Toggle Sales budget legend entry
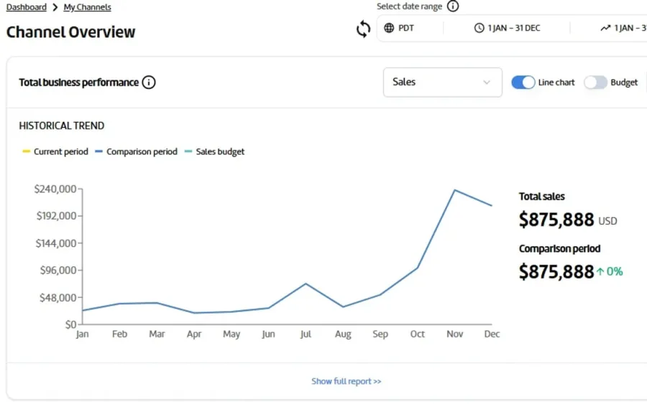Viewport: 647px width, 404px height. point(214,151)
